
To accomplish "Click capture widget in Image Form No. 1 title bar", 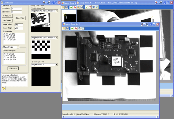I will coord(159,3).
